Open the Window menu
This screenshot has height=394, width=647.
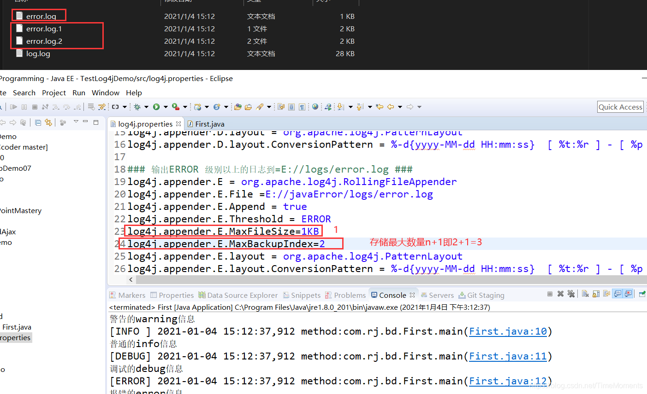pyautogui.click(x=106, y=93)
